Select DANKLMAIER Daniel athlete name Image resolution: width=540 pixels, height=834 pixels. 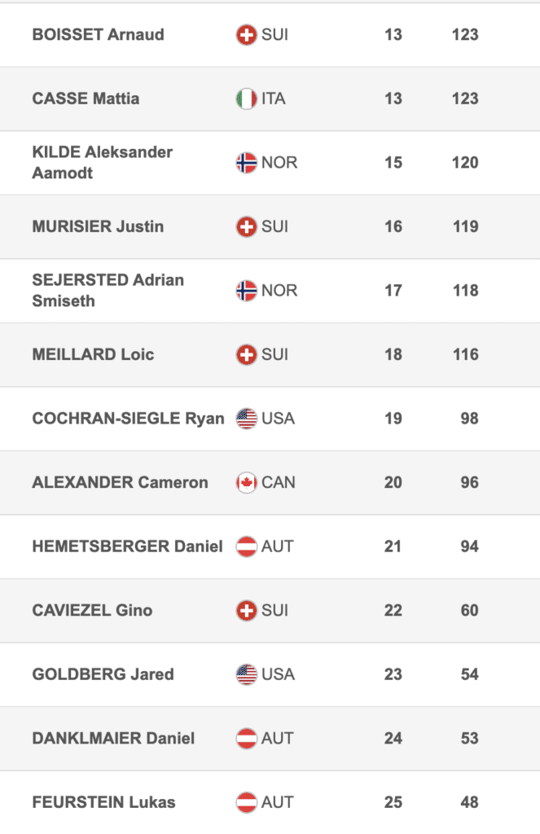pos(113,738)
